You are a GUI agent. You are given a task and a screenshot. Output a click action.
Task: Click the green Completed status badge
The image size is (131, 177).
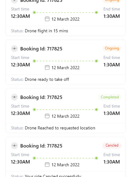tap(110, 97)
